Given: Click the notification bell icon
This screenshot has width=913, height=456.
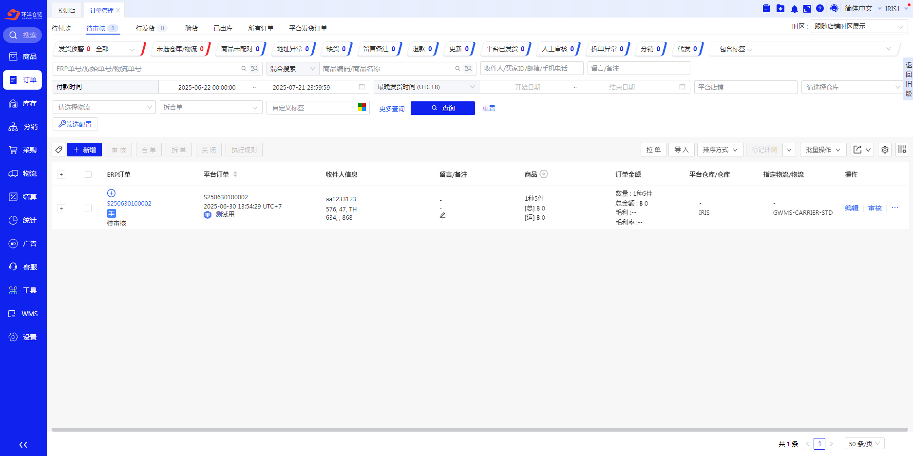Looking at the screenshot, I should tap(794, 9).
